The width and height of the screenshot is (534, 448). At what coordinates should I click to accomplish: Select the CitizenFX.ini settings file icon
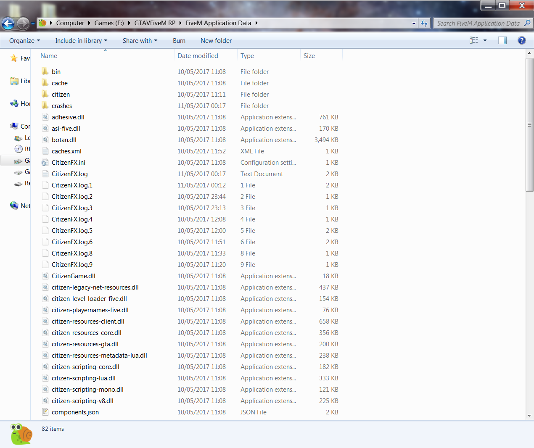(x=45, y=162)
